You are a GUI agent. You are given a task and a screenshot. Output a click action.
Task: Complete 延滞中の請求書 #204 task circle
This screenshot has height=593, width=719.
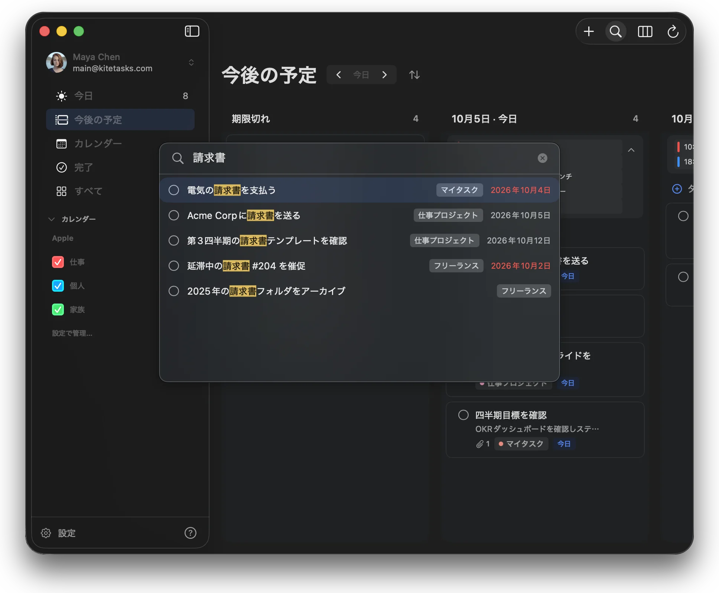(174, 266)
